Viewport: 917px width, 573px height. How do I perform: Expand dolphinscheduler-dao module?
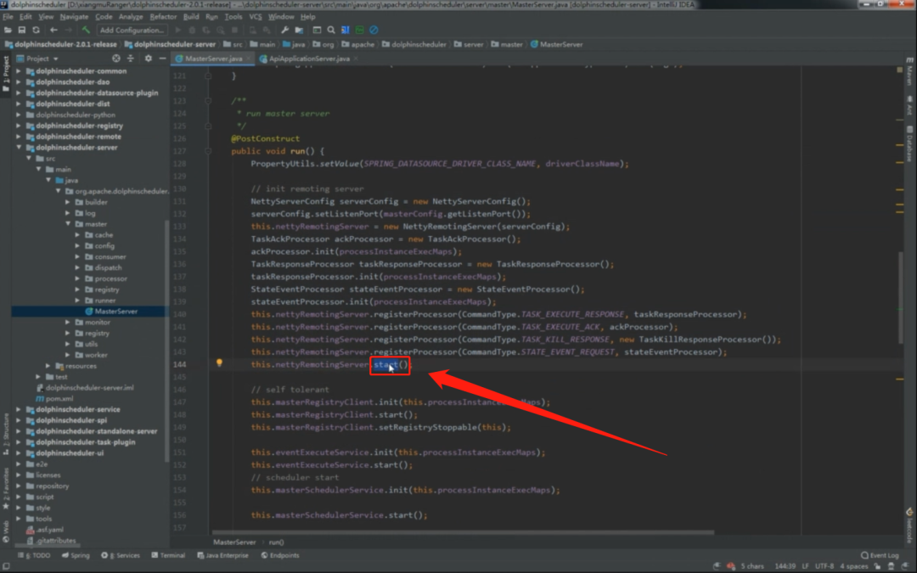[x=18, y=81]
